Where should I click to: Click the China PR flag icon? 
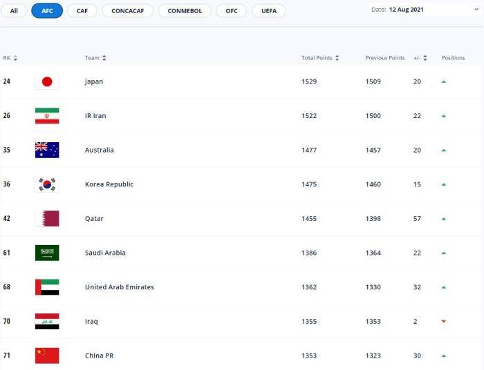pos(47,356)
